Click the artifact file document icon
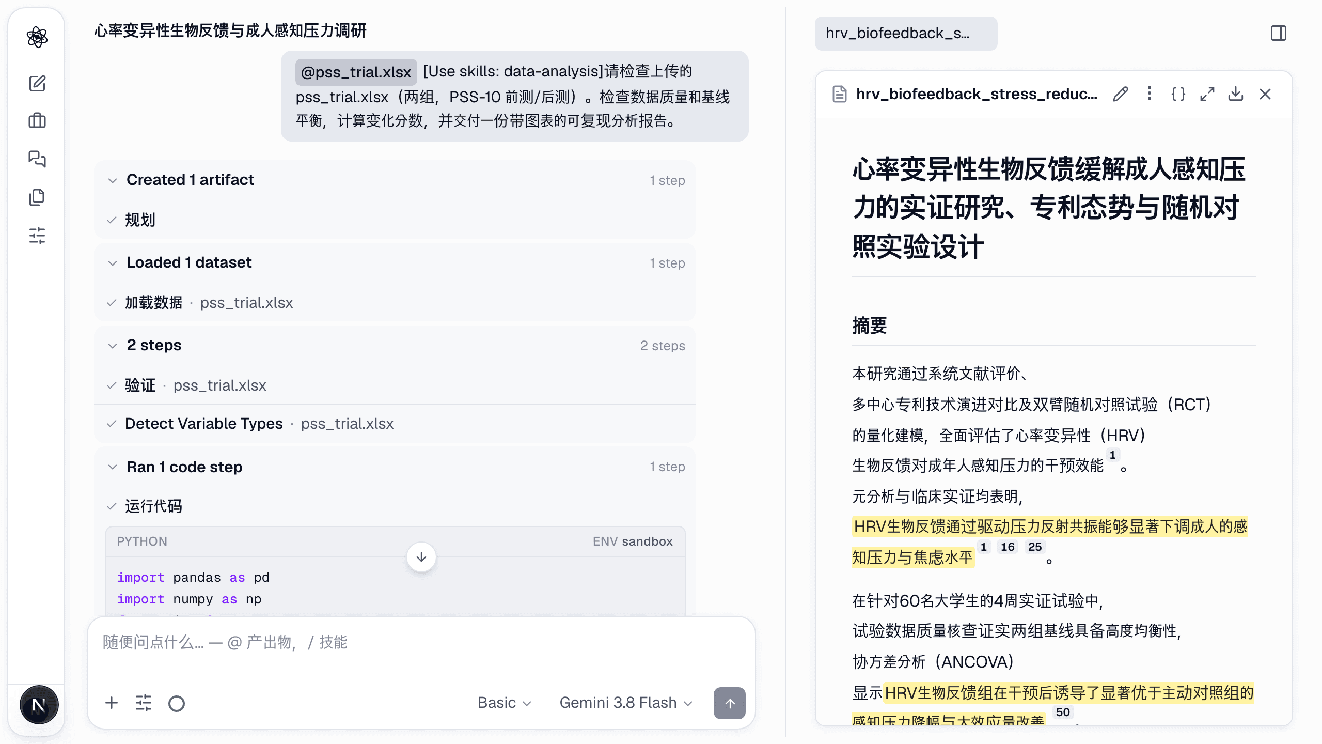The width and height of the screenshot is (1322, 744). click(839, 94)
